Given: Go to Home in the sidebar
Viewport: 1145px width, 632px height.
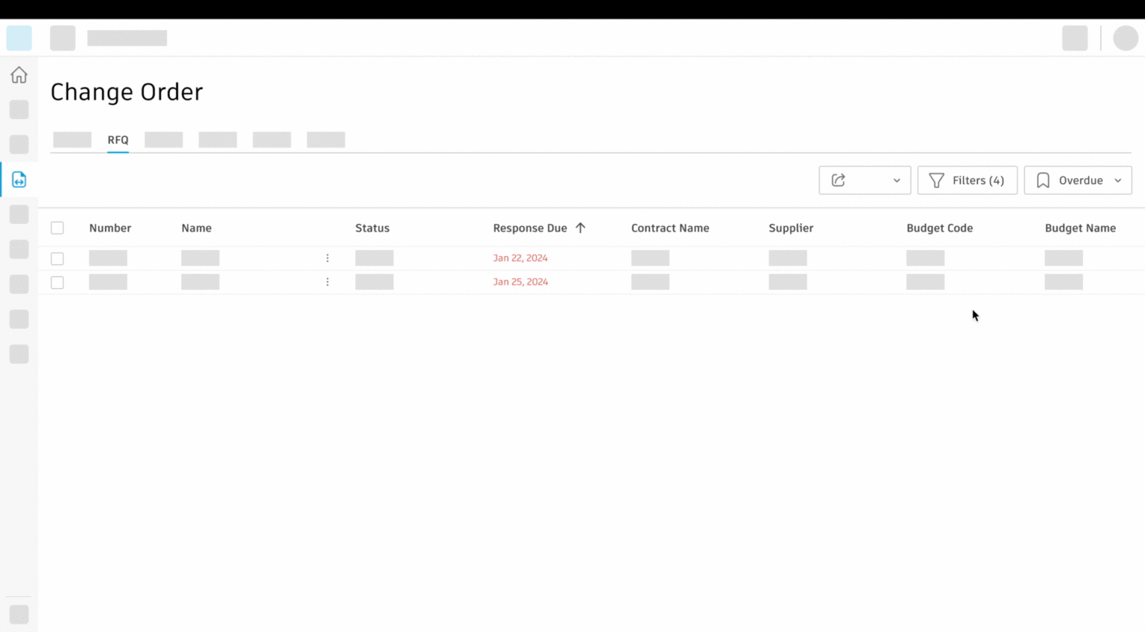Looking at the screenshot, I should point(19,75).
